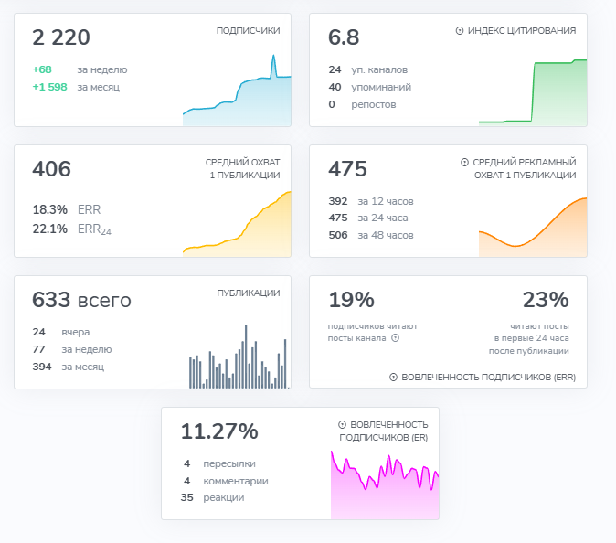Click info icon beside ВОВЛЕЧЕННОСТЬ ПОДПИСЧИКОВ (ER)
Screen dimensions: 616x543
[342, 425]
